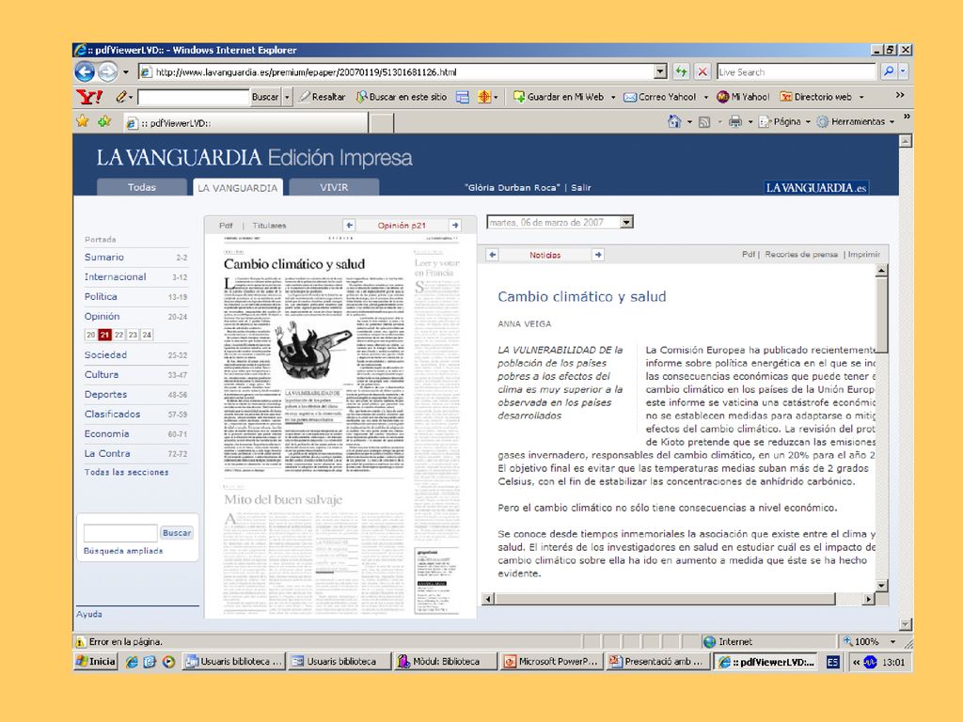Click the Add to Favorites icon

[104, 121]
